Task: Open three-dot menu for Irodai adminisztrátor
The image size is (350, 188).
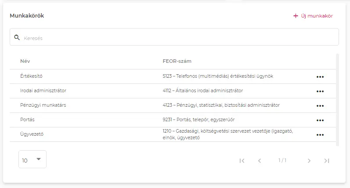Action: [320, 91]
